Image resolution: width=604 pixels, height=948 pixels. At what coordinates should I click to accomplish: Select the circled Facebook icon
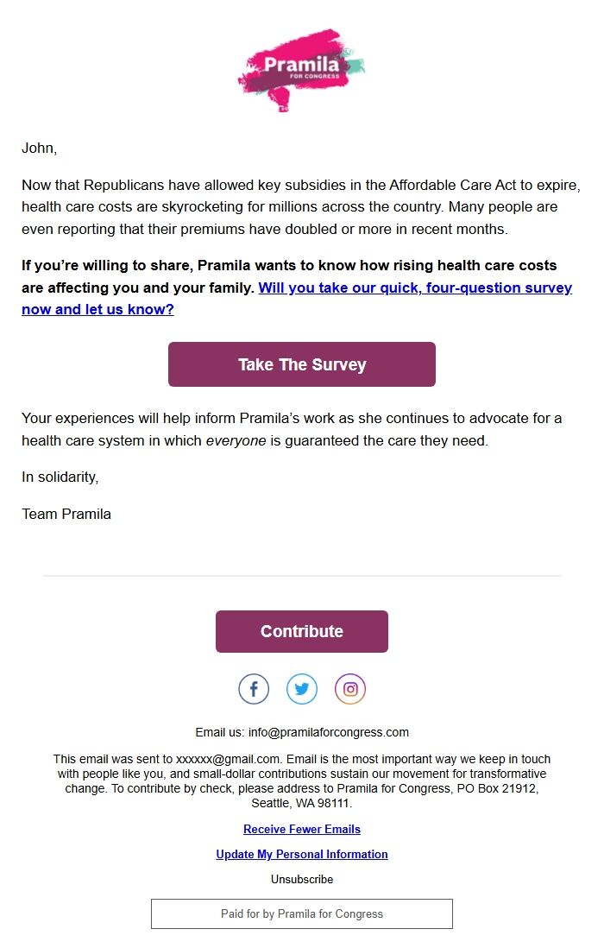click(x=253, y=688)
